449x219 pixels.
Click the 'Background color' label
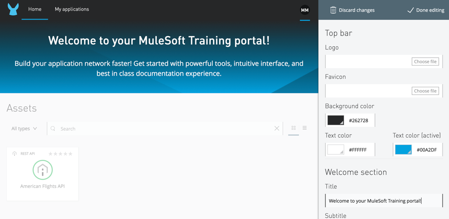[350, 106]
